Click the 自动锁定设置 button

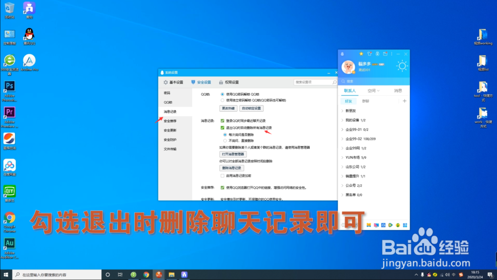pos(251,108)
